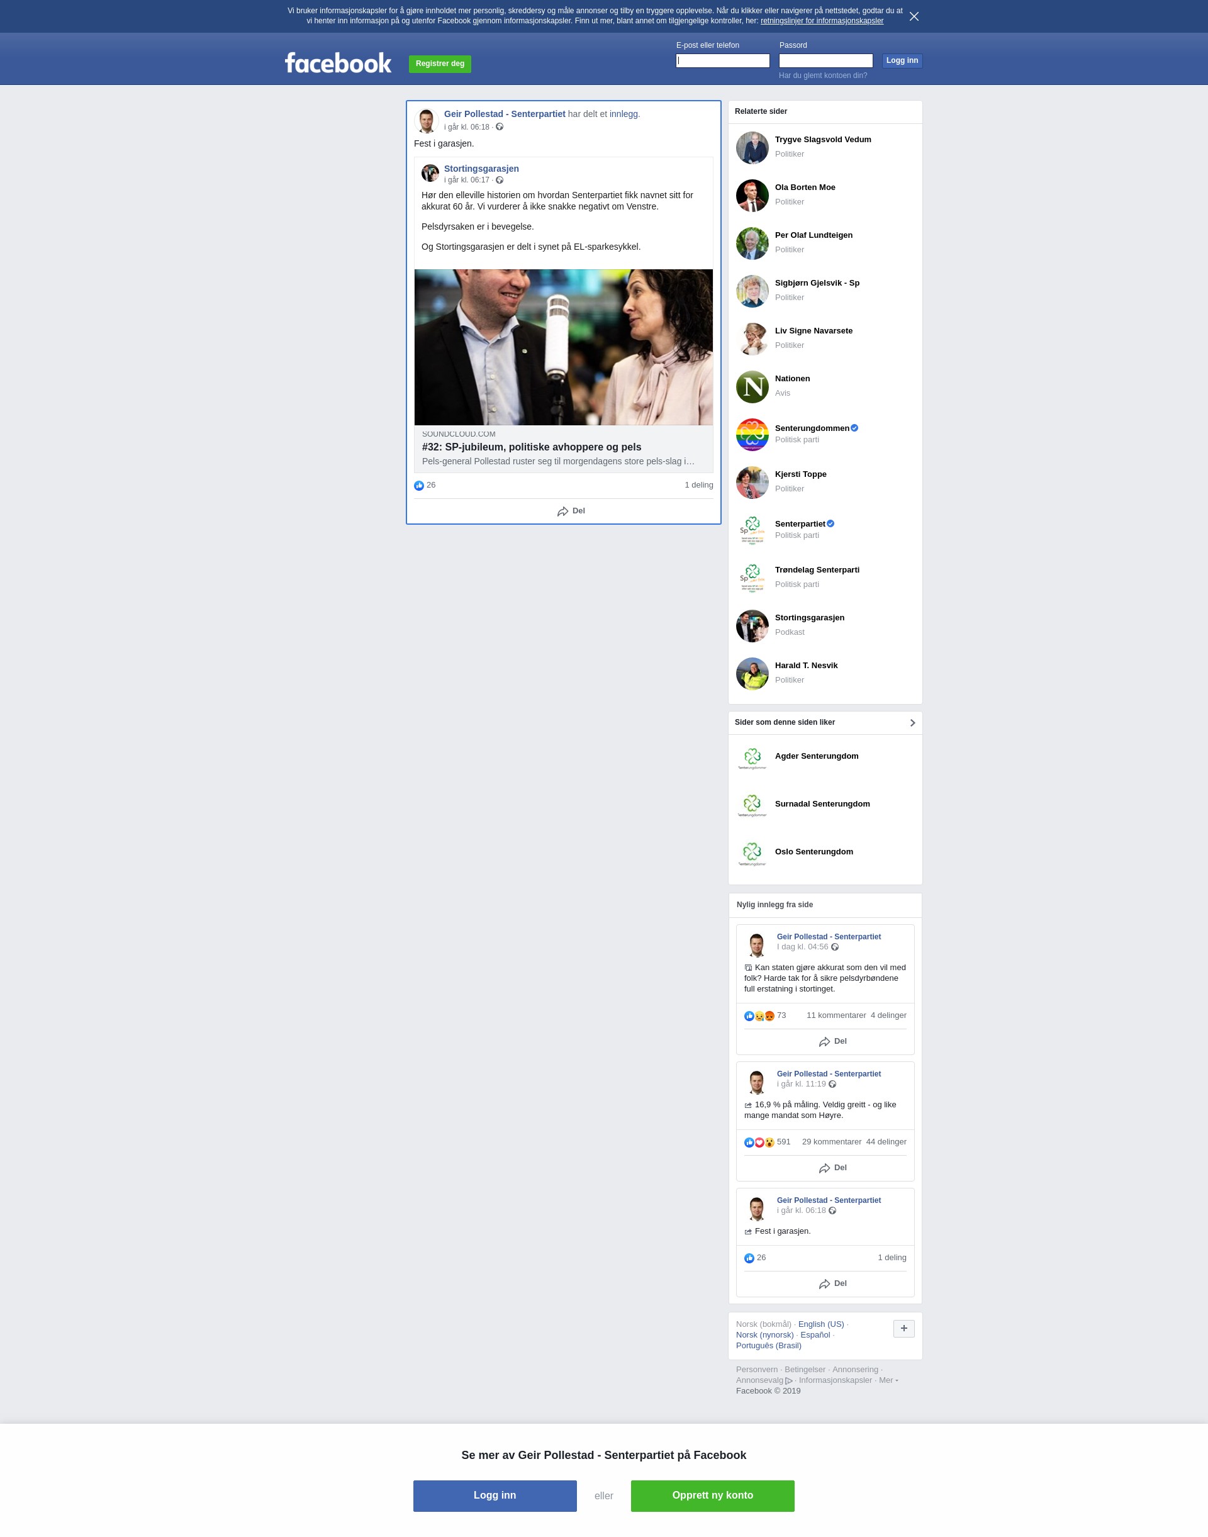Viewport: 1208px width, 1537px height.
Task: Open Surnadal Senterungdom logo
Action: pos(752,807)
